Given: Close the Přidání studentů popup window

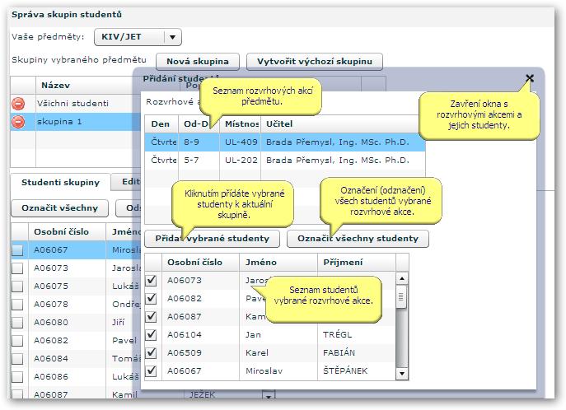Looking at the screenshot, I should click(x=530, y=78).
